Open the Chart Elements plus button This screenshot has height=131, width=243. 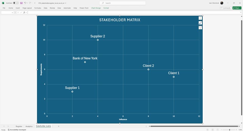click(x=200, y=18)
